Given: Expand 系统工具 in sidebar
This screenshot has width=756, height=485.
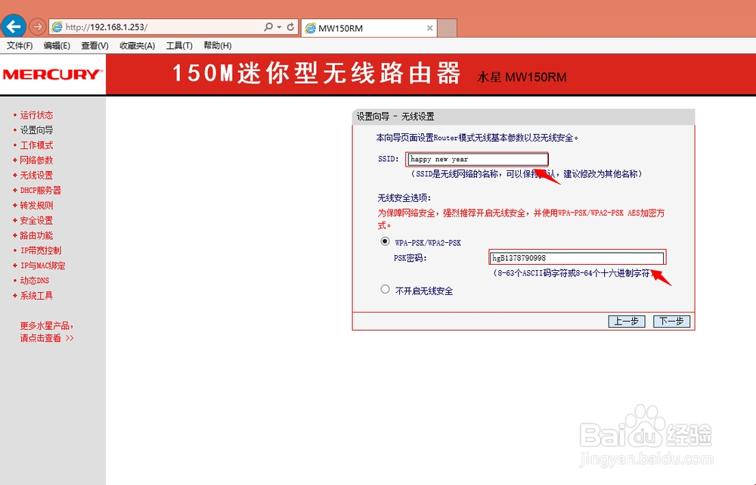Looking at the screenshot, I should [36, 295].
